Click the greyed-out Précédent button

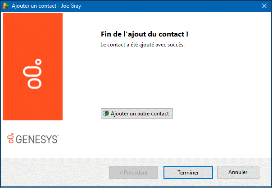click(x=134, y=172)
